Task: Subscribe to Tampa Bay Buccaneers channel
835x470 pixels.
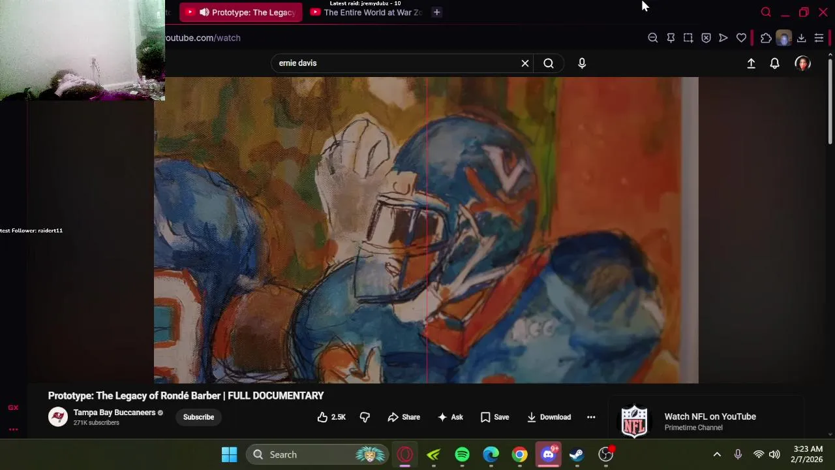Action: pos(198,417)
